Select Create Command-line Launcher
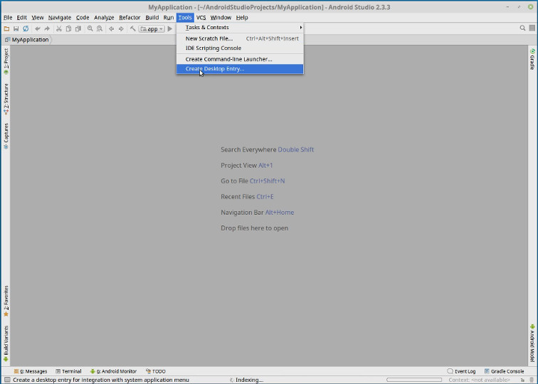Image resolution: width=538 pixels, height=384 pixels. click(x=240, y=59)
